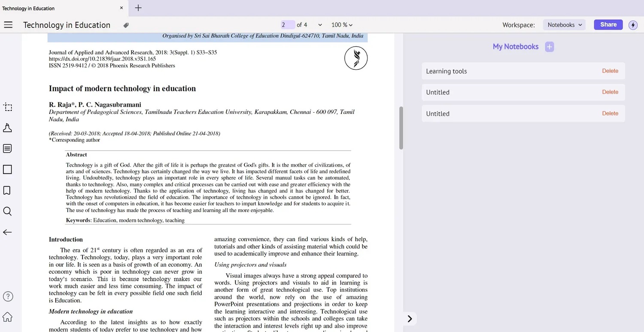Open the search magnifier tool
Viewport: 644px width, 332px height.
[7, 211]
